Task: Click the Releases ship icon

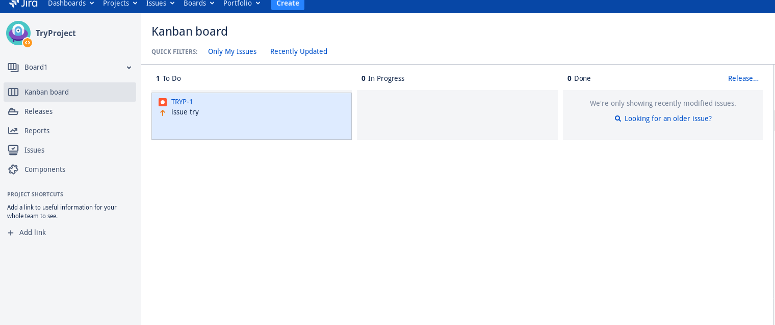Action: [13, 111]
